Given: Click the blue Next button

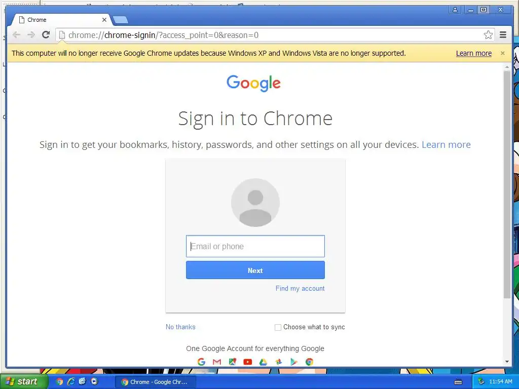Looking at the screenshot, I should click(x=255, y=270).
